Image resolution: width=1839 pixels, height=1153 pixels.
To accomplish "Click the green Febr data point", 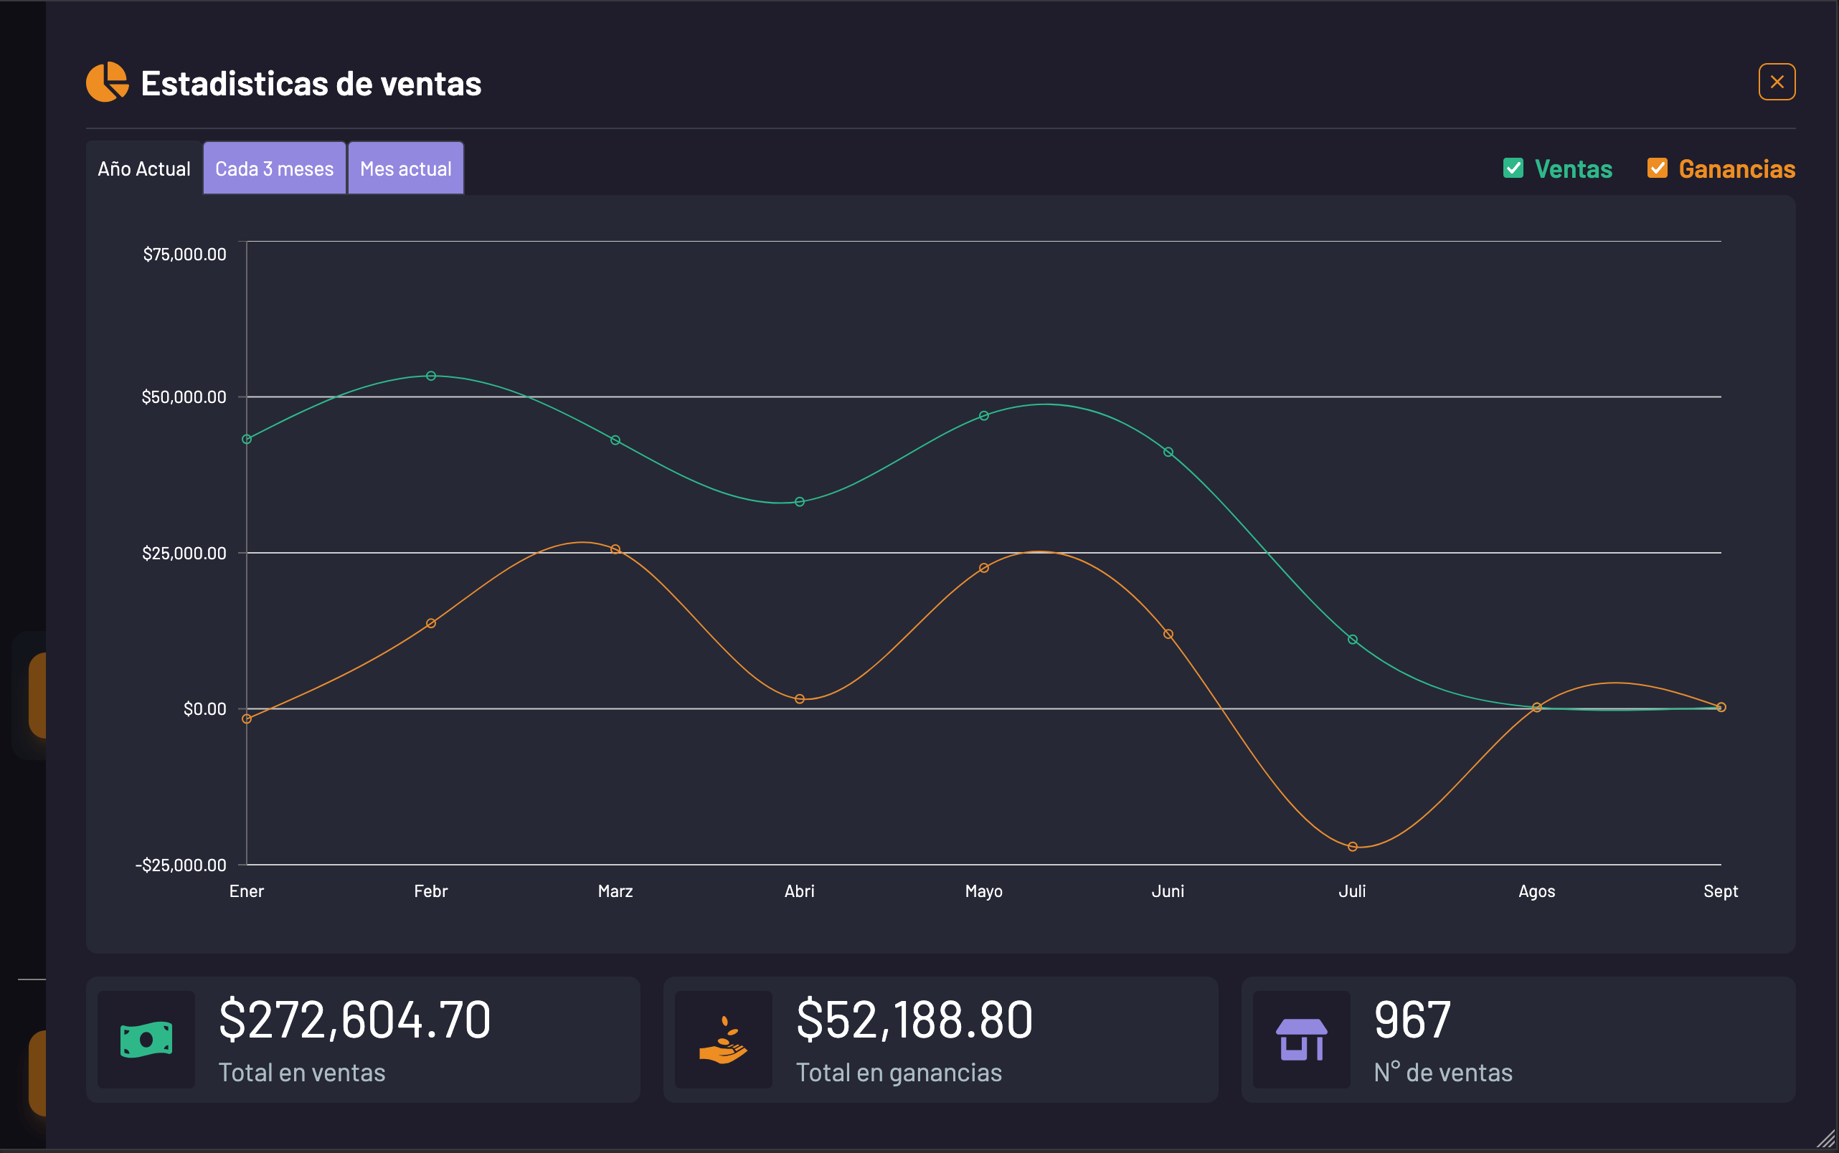I will point(431,376).
